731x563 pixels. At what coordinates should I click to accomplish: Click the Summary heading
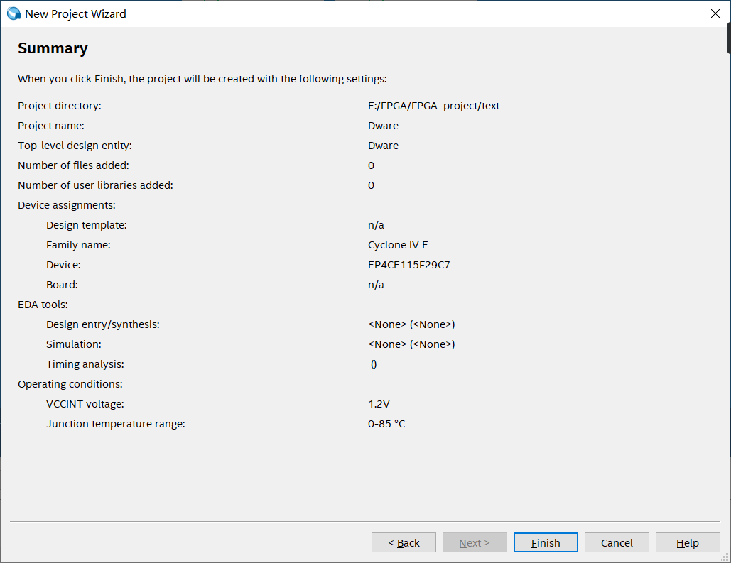[x=53, y=48]
